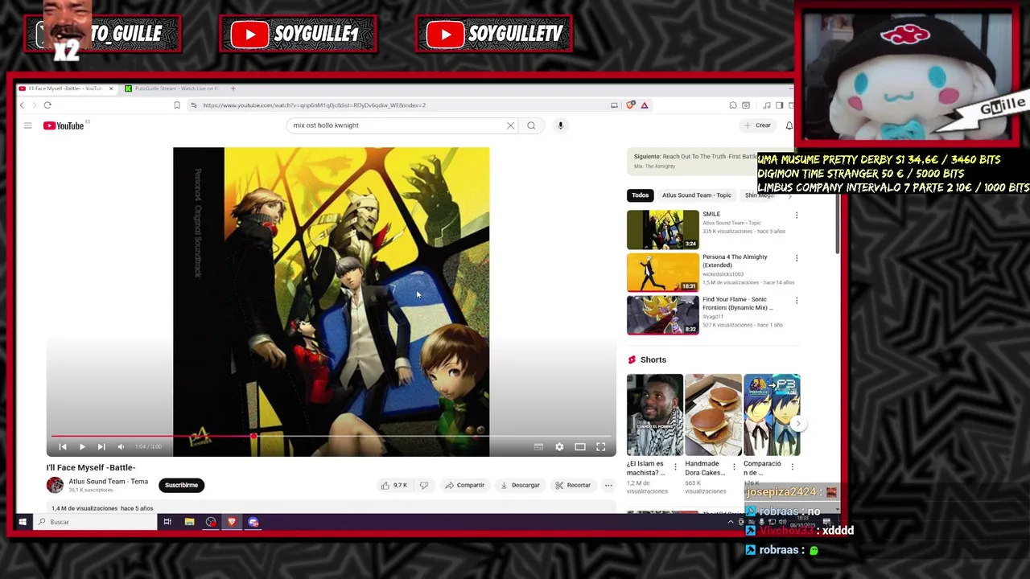Clear the search box with the X
This screenshot has width=1030, height=579.
pyautogui.click(x=510, y=125)
